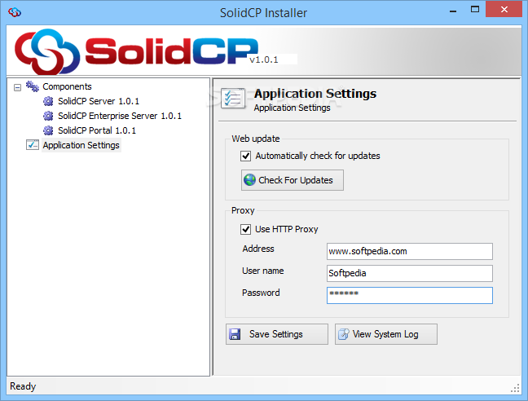Select the Components tree row

(x=67, y=87)
